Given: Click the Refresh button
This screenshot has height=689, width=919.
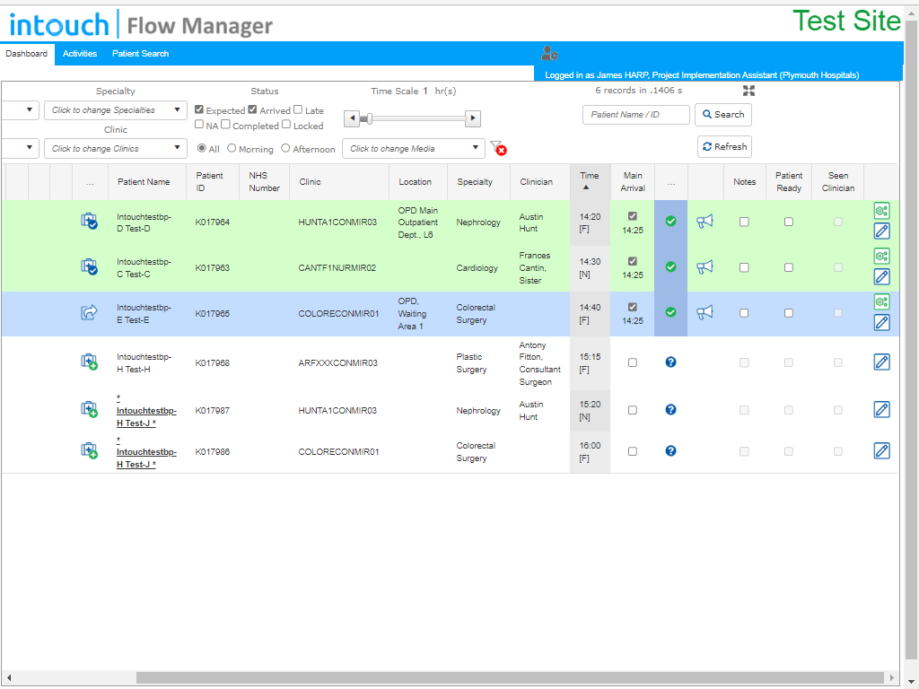Looking at the screenshot, I should coord(724,146).
